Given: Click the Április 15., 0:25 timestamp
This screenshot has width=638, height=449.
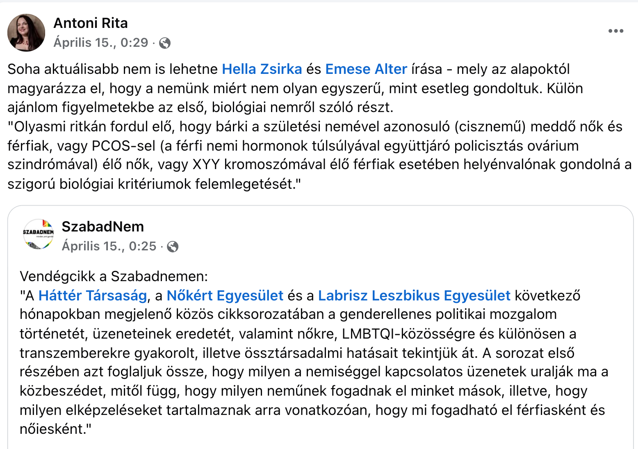Looking at the screenshot, I should click(x=109, y=246).
